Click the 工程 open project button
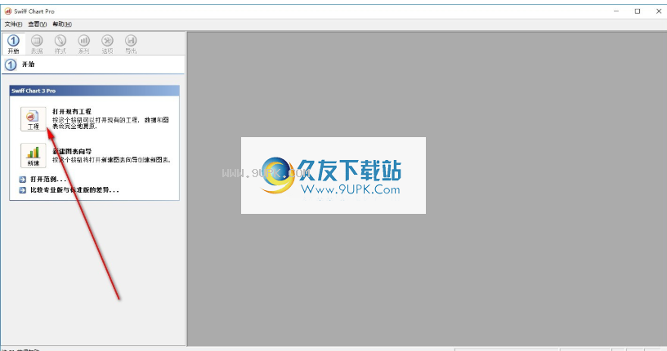Viewport: 667px width, 351px height. 34,119
